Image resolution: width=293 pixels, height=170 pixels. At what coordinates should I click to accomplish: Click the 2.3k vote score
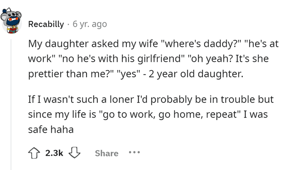click(55, 154)
